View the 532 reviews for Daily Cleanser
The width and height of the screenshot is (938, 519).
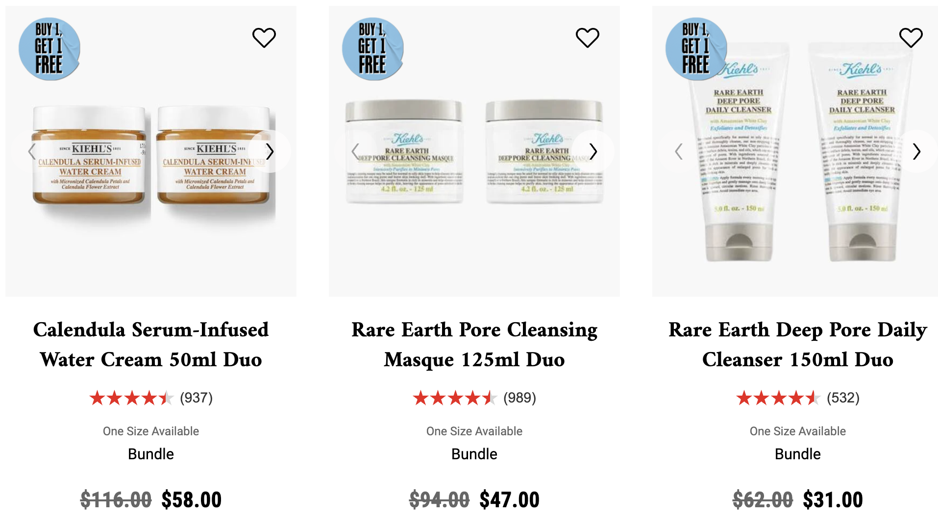(798, 398)
